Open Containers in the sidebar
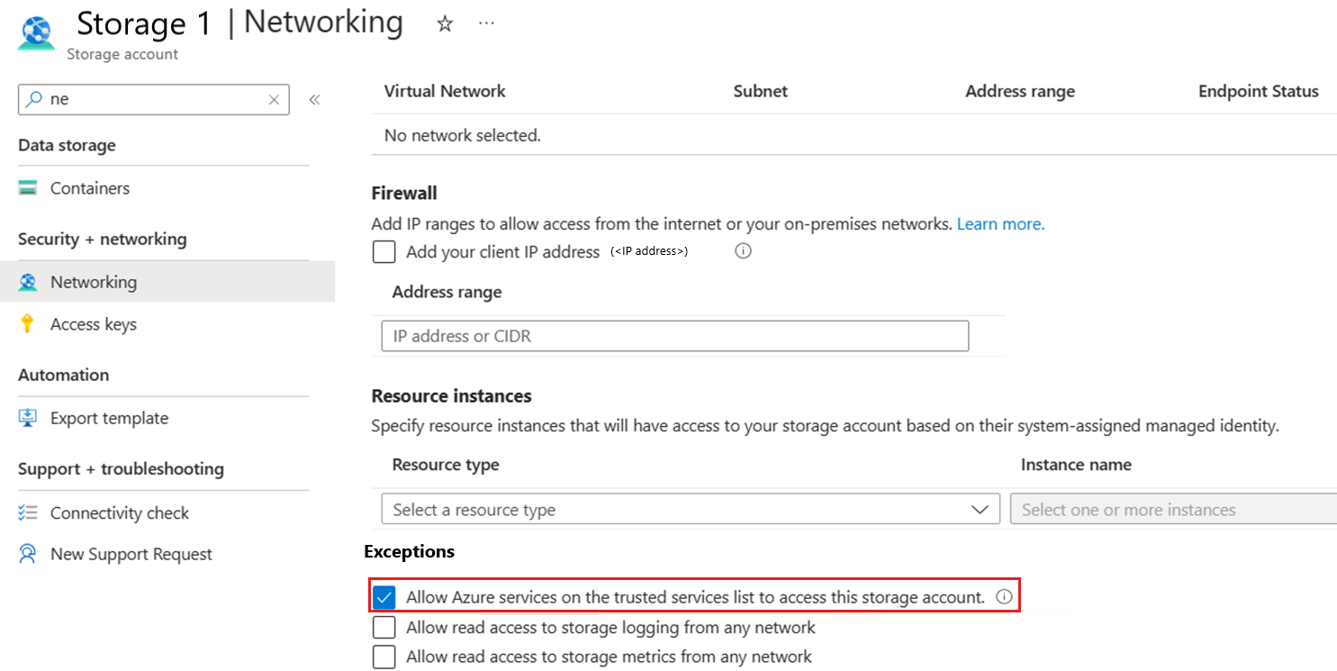The height and width of the screenshot is (671, 1337). coord(89,188)
